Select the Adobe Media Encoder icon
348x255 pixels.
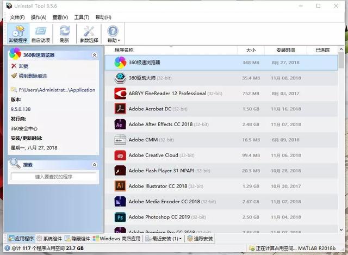pyautogui.click(x=120, y=202)
